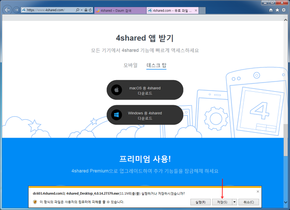Image resolution: width=290 pixels, height=210 pixels.
Task: Download macOS 용 4shared
Action: tap(145, 90)
